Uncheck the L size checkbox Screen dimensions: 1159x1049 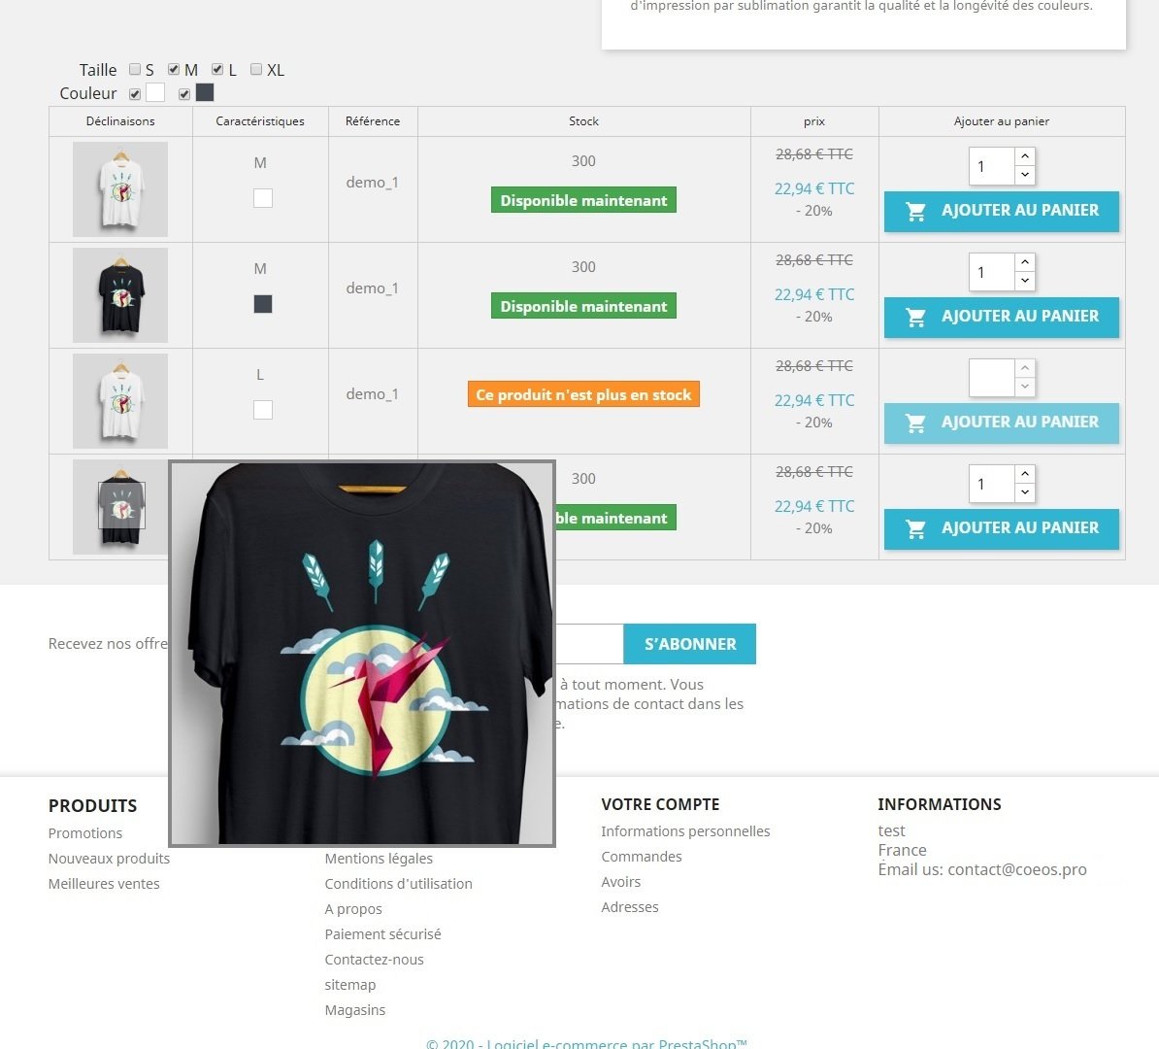click(217, 70)
